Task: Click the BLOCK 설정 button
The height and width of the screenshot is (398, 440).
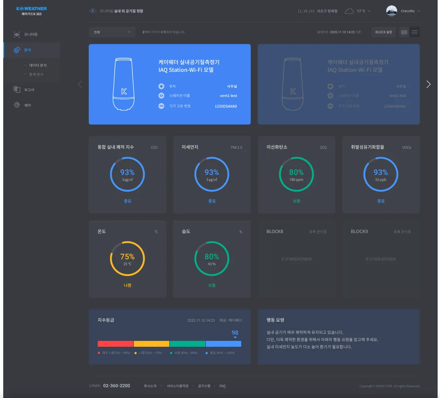Action: click(x=384, y=32)
